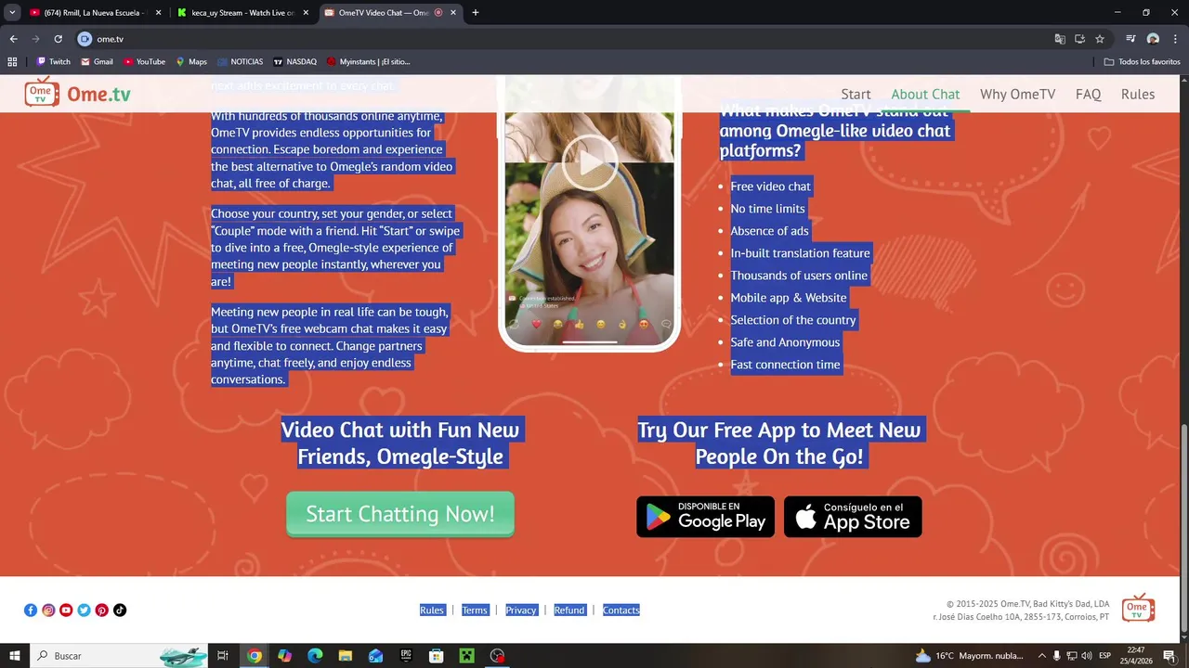
Task: View site information icon left of ome.tv
Action: pyautogui.click(x=85, y=39)
